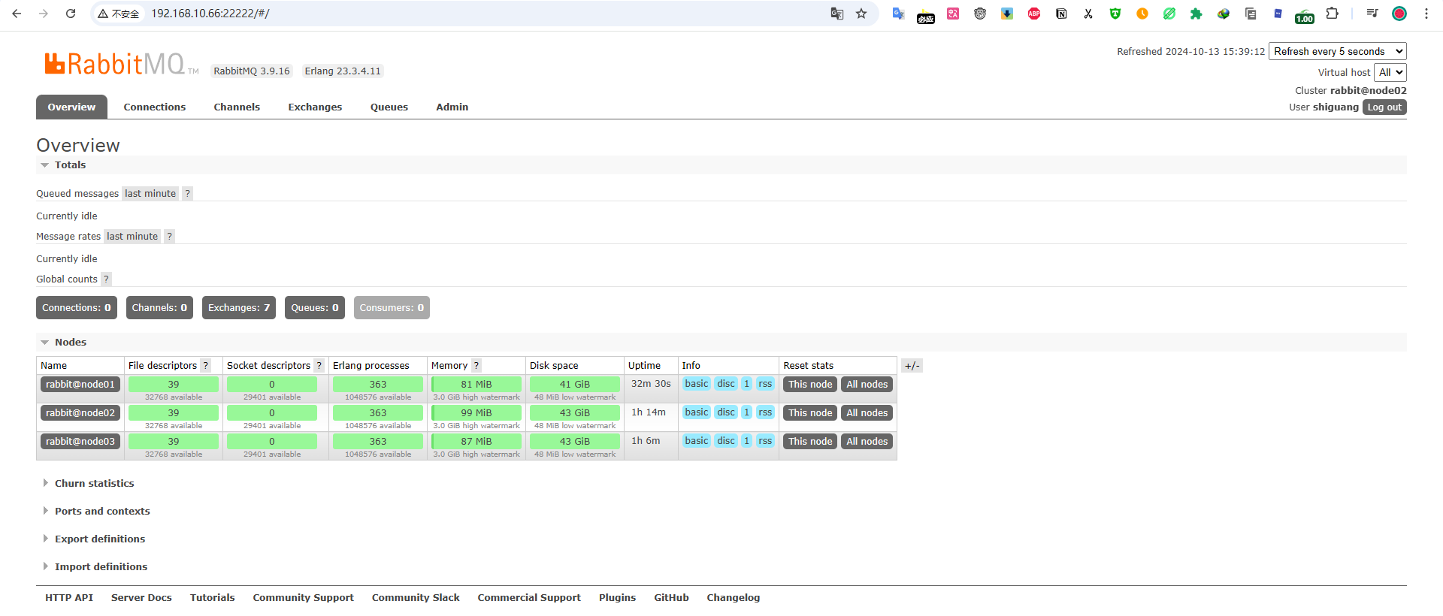
Task: Open the Google Translate extension icon
Action: [898, 14]
